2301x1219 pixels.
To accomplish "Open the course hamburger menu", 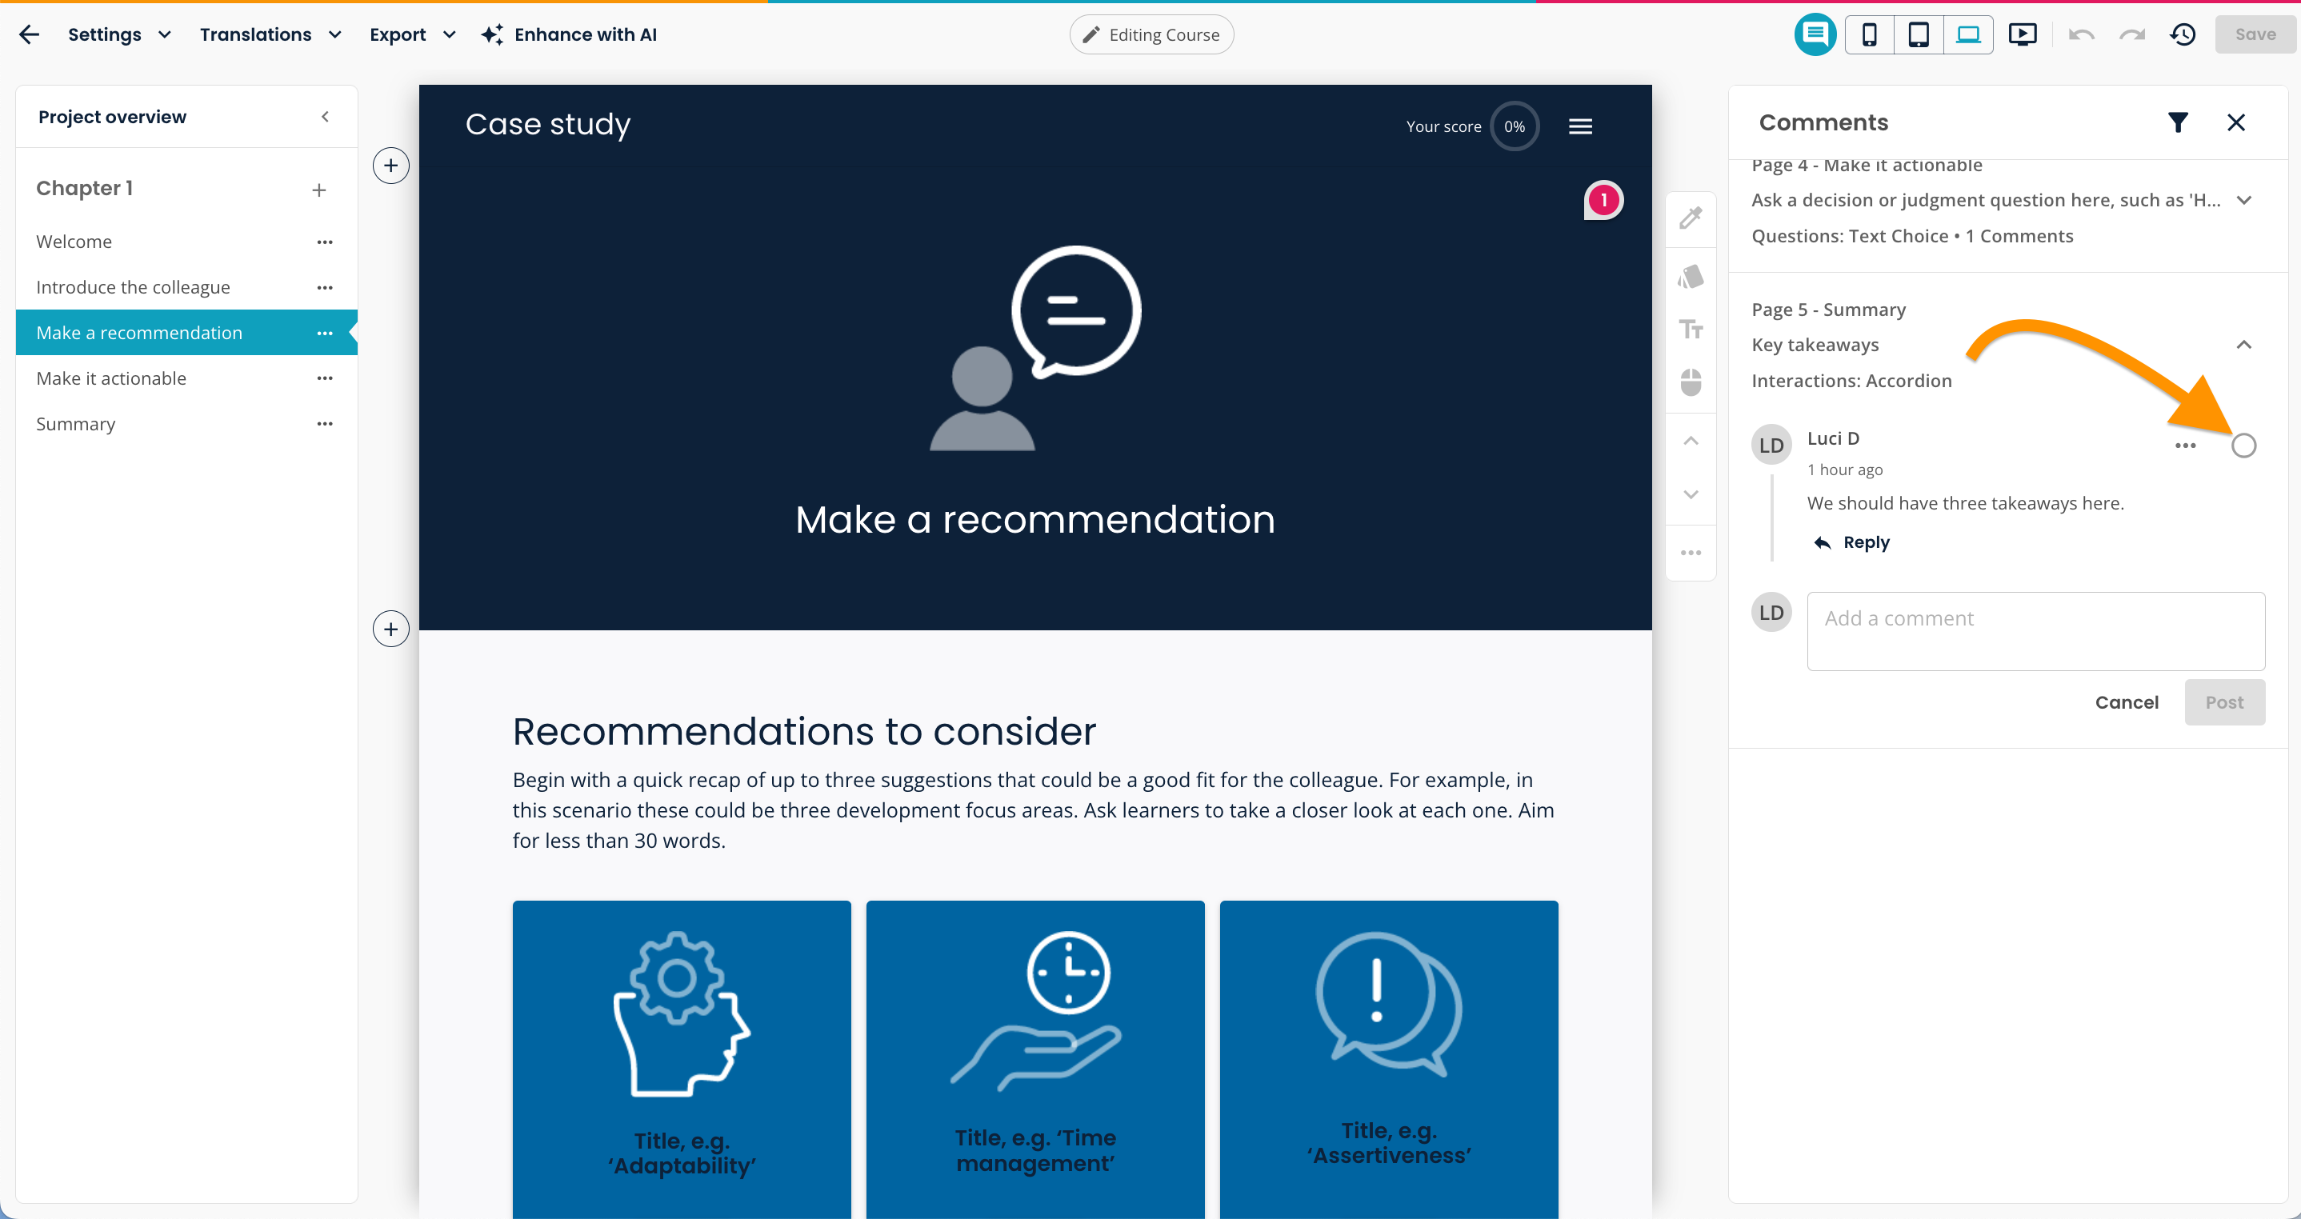I will click(1580, 126).
